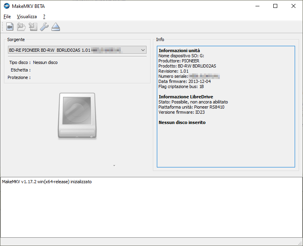Click 'Versione firmware: ID23' line

(181, 112)
